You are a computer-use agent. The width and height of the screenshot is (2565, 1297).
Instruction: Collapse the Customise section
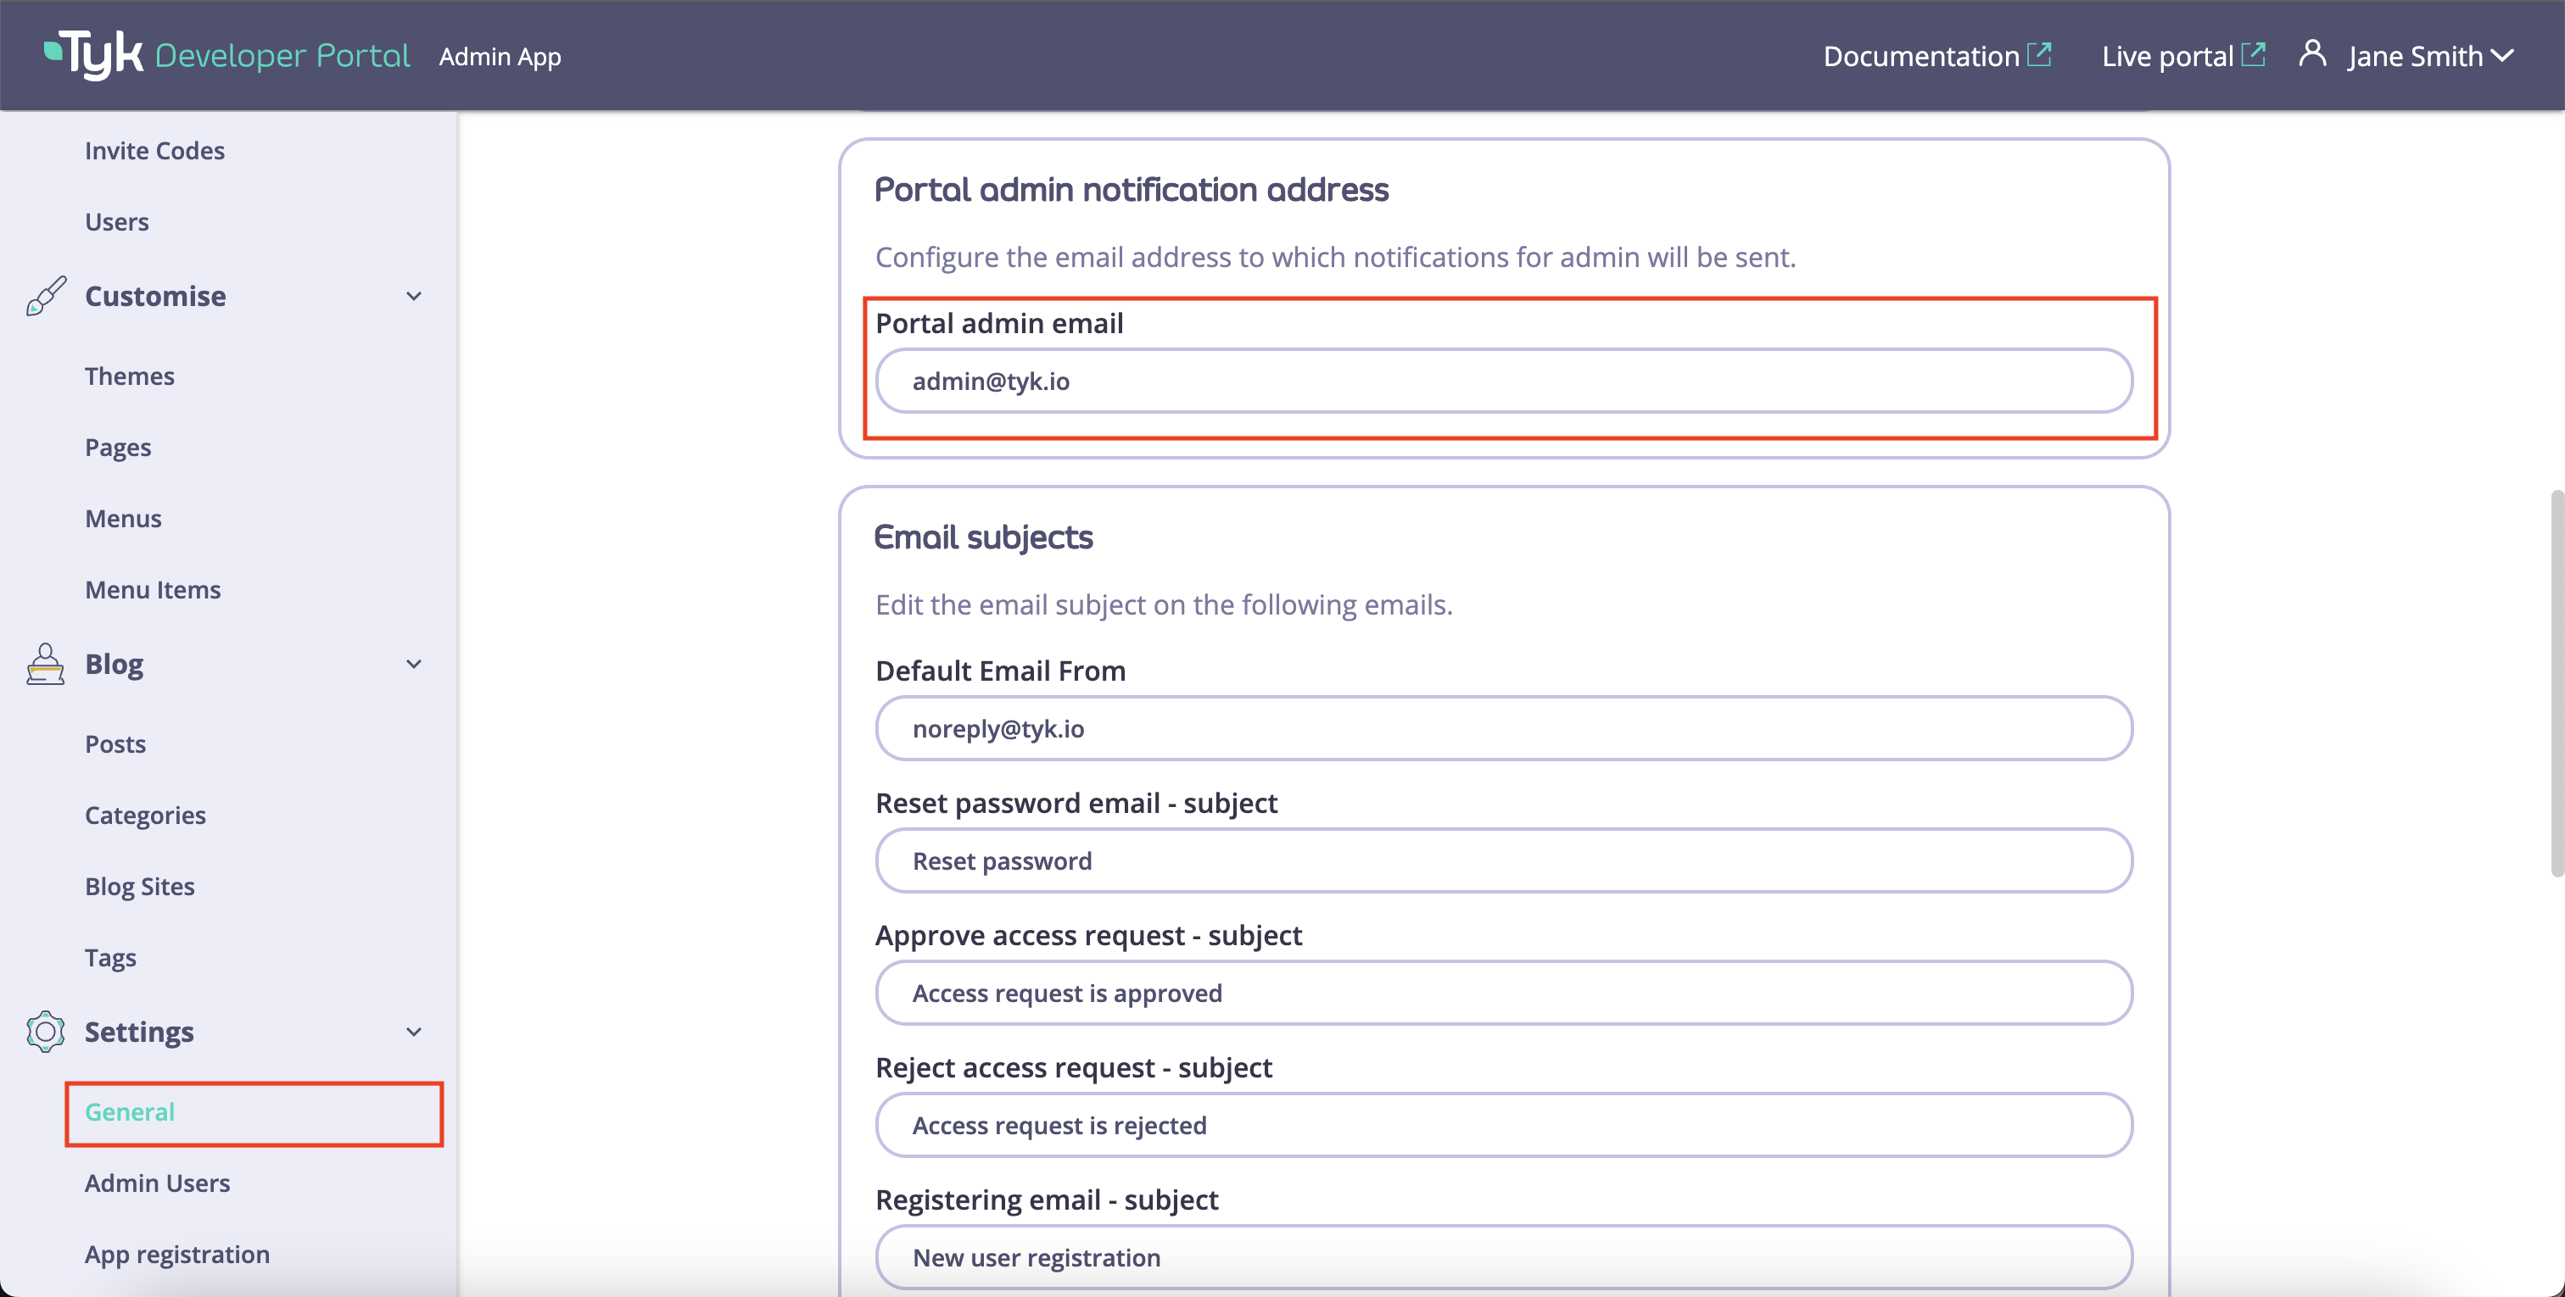413,296
